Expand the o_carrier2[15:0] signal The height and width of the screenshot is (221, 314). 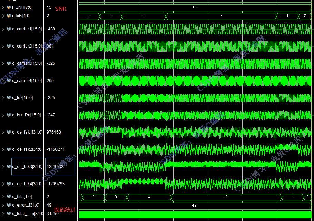tap(3, 46)
